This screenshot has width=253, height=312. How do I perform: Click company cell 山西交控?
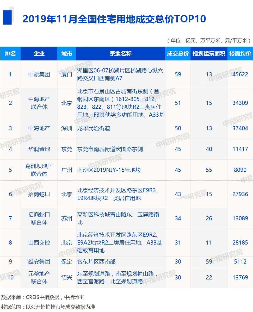click(x=39, y=242)
